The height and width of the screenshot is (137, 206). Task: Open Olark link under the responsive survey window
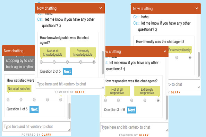[x=144, y=135]
